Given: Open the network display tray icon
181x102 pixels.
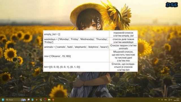Looking at the screenshot, I should click(x=169, y=100).
